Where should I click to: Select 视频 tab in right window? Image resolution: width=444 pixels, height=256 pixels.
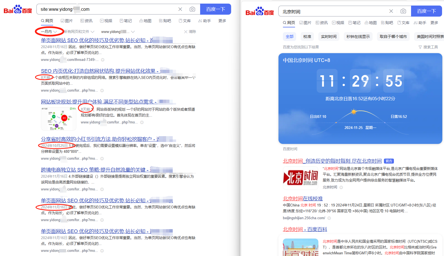point(338,23)
